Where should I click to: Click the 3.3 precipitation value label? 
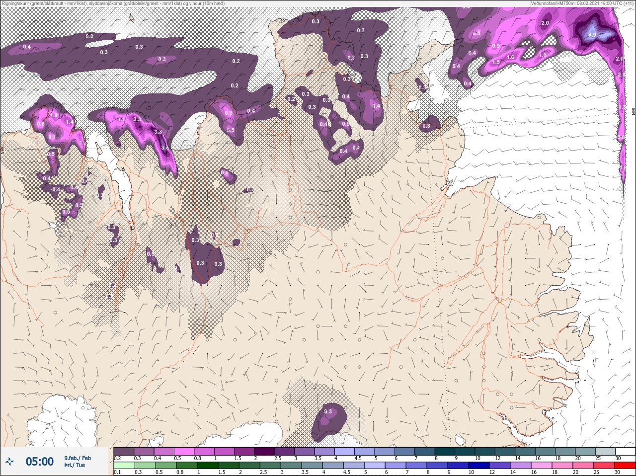[158, 132]
